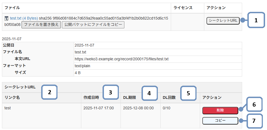This screenshot has width=267, height=130.
Task: Click the DL期限 value 2025-12-08 00:00
Action: click(138, 108)
